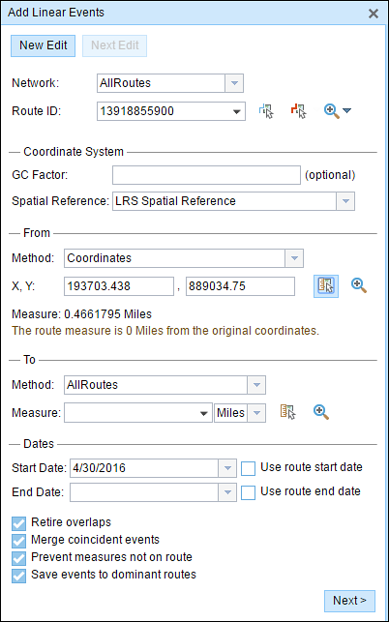Click the red route selection tool icon
389x622 pixels.
point(298,111)
